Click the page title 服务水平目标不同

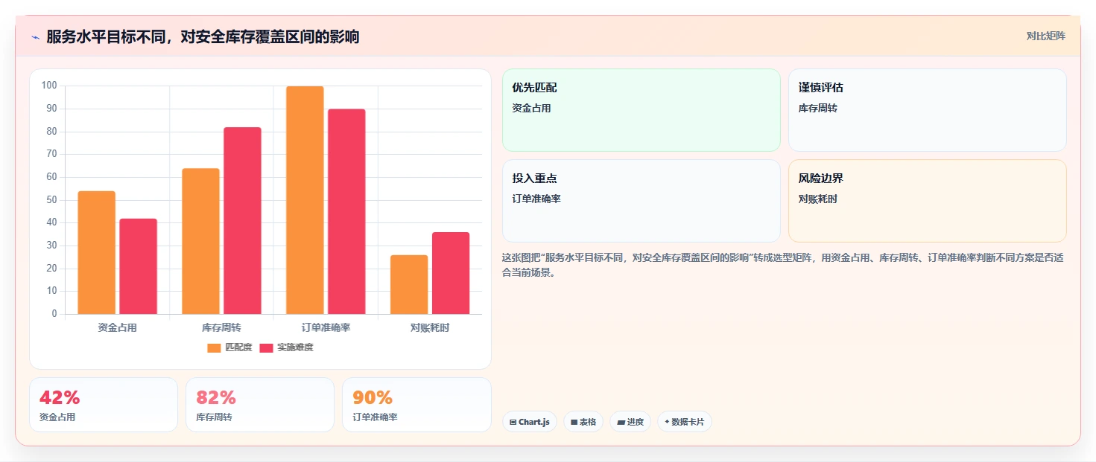pos(203,36)
